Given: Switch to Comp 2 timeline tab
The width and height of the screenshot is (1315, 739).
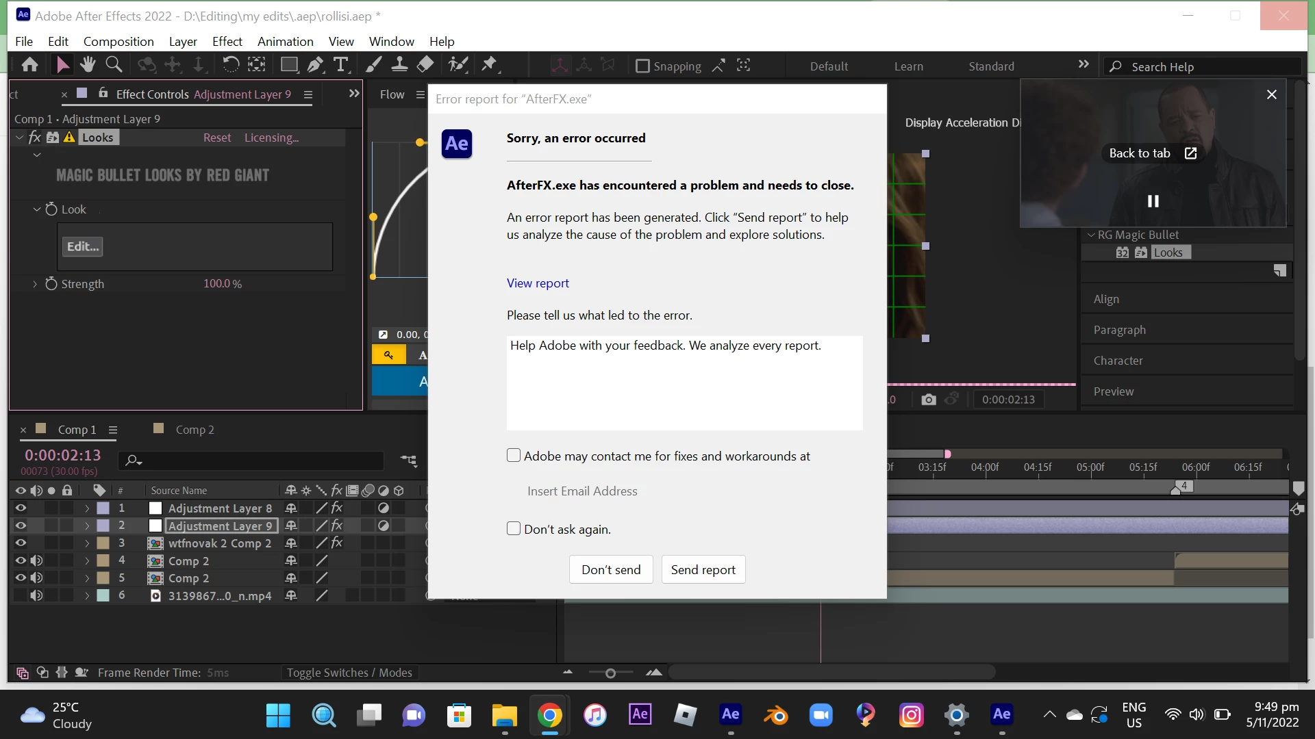Looking at the screenshot, I should [195, 430].
